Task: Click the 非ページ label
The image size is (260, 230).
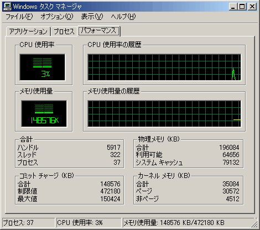Action: pyautogui.click(x=147, y=199)
